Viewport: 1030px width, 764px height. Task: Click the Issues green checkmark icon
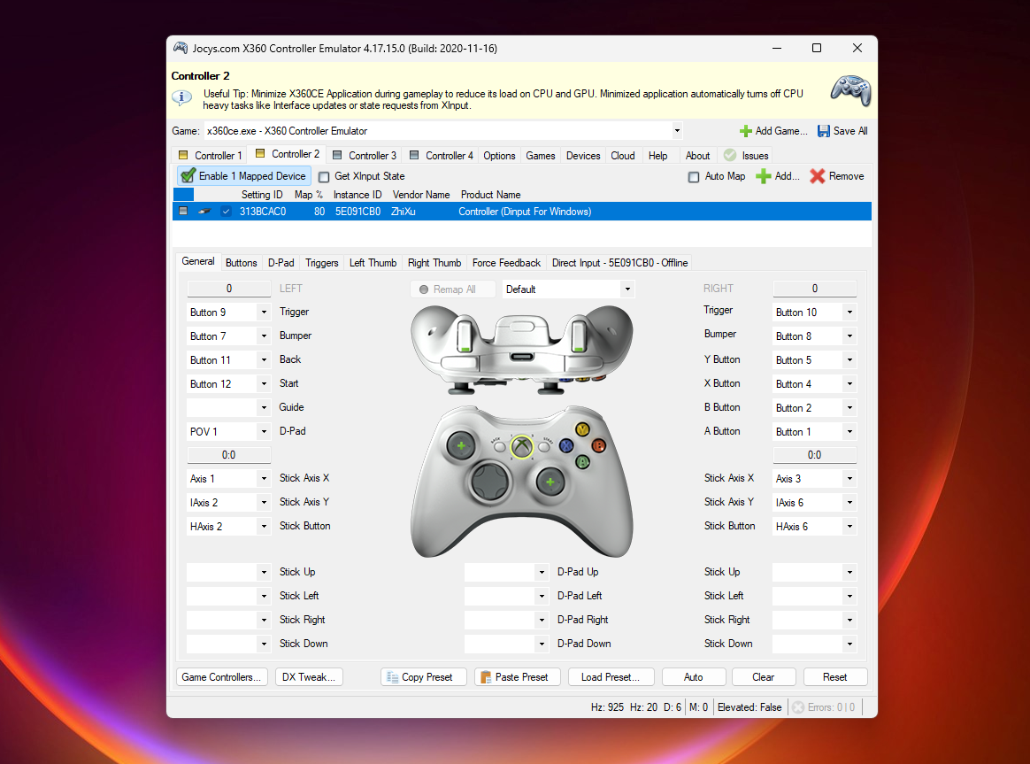pyautogui.click(x=730, y=155)
